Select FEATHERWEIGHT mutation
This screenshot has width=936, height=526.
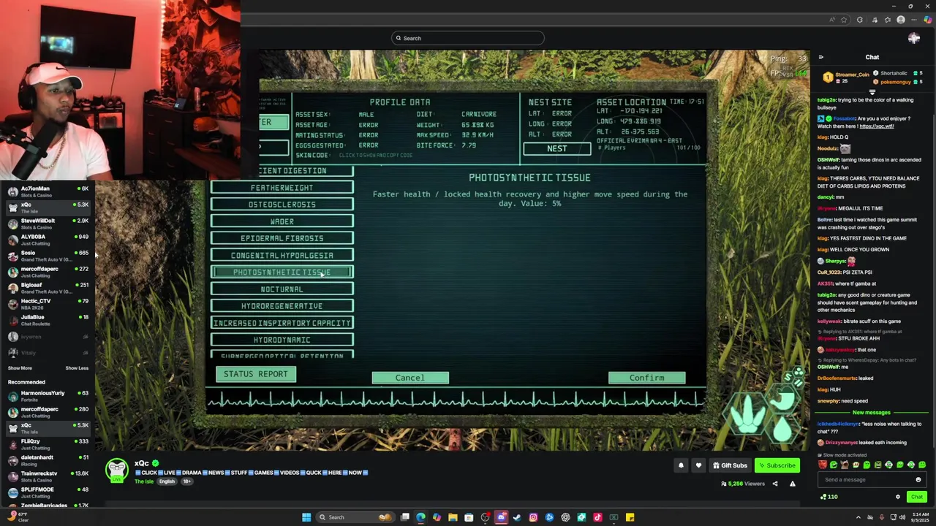click(x=282, y=188)
